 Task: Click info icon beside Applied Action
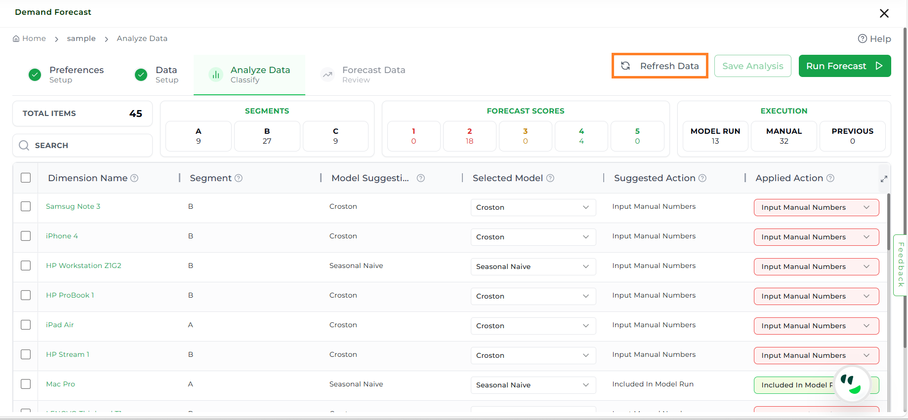(830, 178)
